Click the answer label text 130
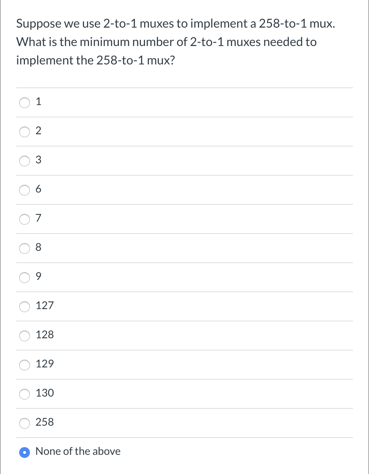Screen dimensions: 369x474 45,393
